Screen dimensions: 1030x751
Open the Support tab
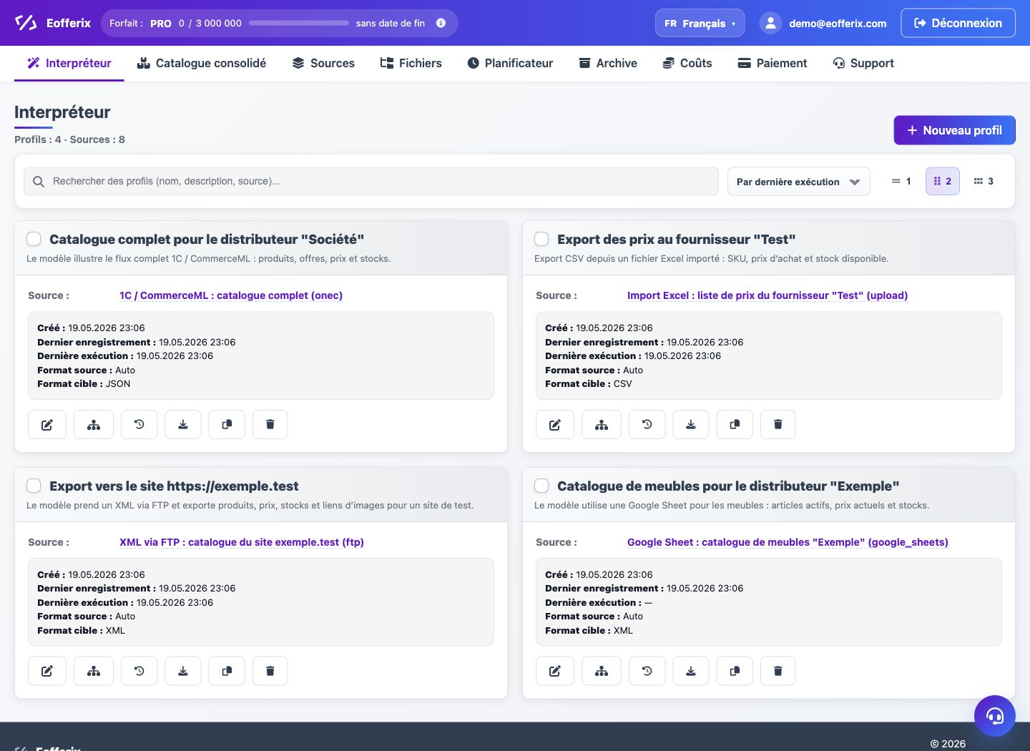(863, 63)
